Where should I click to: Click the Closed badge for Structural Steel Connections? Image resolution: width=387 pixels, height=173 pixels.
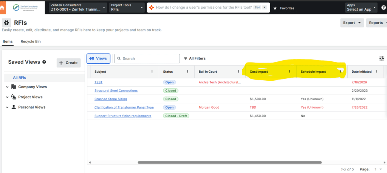click(x=170, y=90)
